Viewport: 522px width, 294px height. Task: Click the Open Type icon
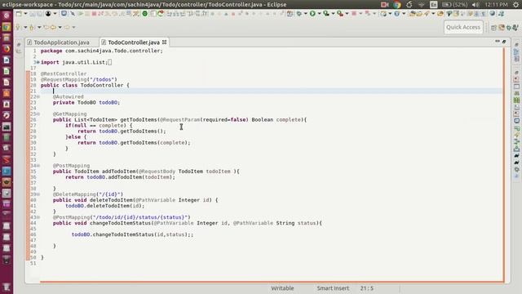[x=413, y=14]
